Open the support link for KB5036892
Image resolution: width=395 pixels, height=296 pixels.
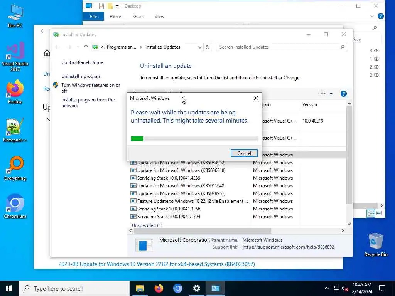288,247
